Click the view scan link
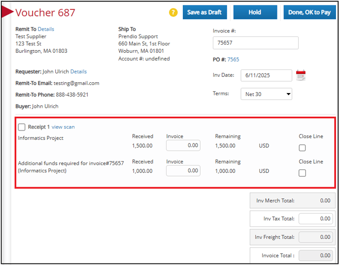Screen dimensions: 339x265 coord(63,127)
